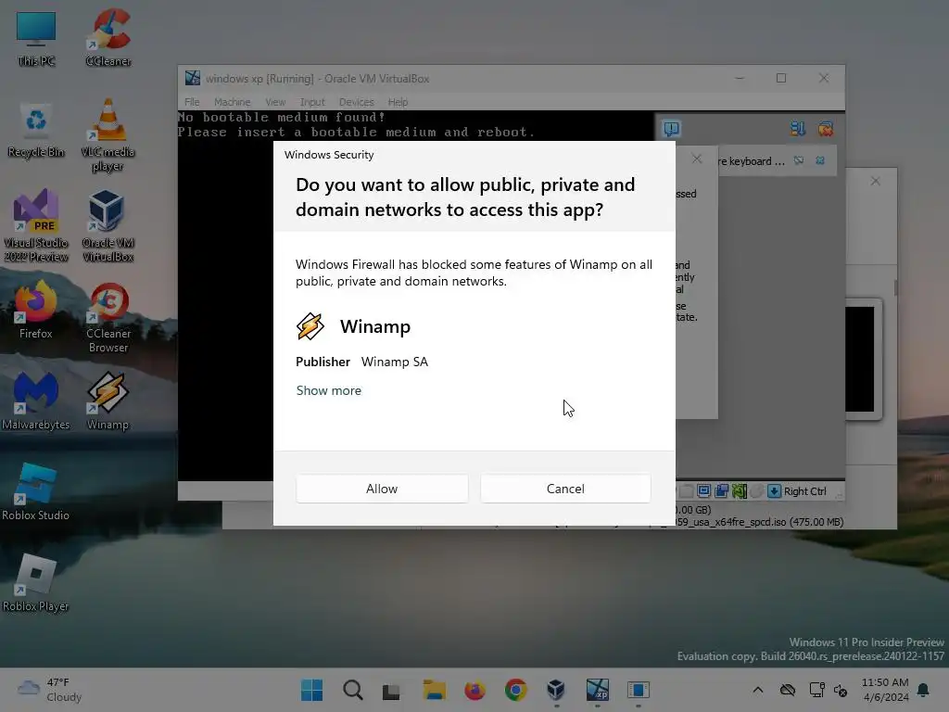Viewport: 949px width, 712px height.
Task: Click the Winamp app icon in dialog
Action: pos(310,326)
